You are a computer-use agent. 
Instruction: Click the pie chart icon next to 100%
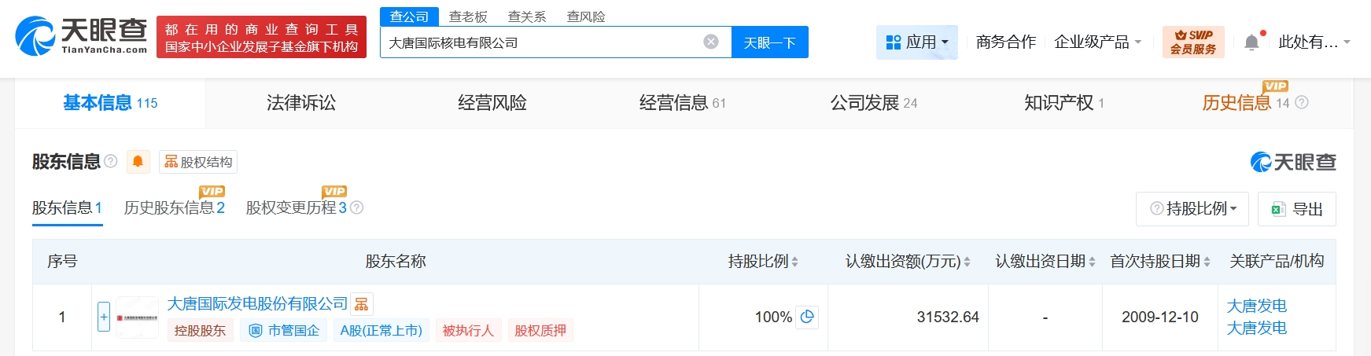tap(807, 317)
